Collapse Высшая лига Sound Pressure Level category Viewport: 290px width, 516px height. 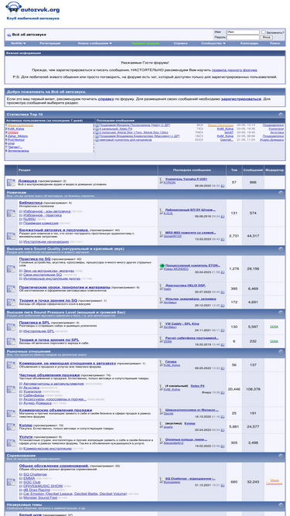click(x=281, y=313)
